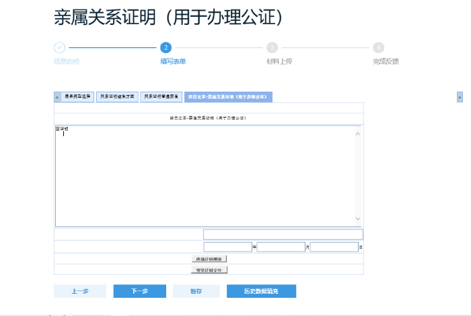Select the third form tab
471x316 pixels.
tap(161, 97)
